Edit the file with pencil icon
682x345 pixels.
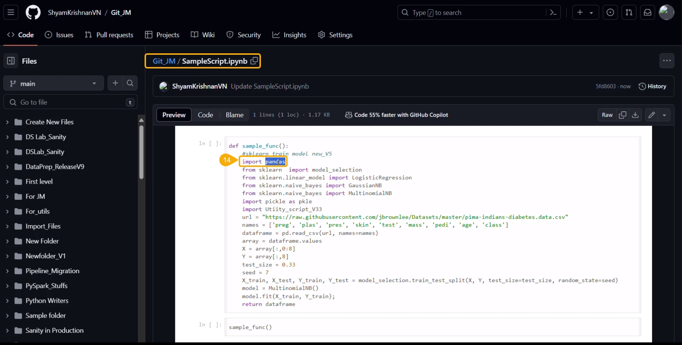pos(651,115)
